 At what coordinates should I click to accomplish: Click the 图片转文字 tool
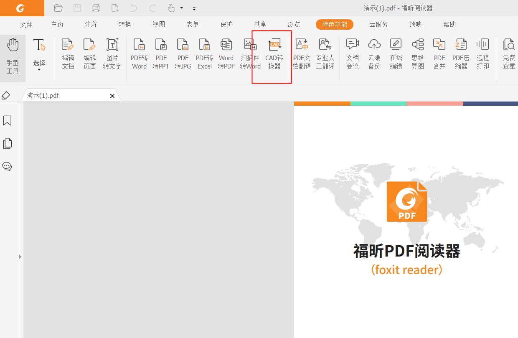(x=112, y=54)
